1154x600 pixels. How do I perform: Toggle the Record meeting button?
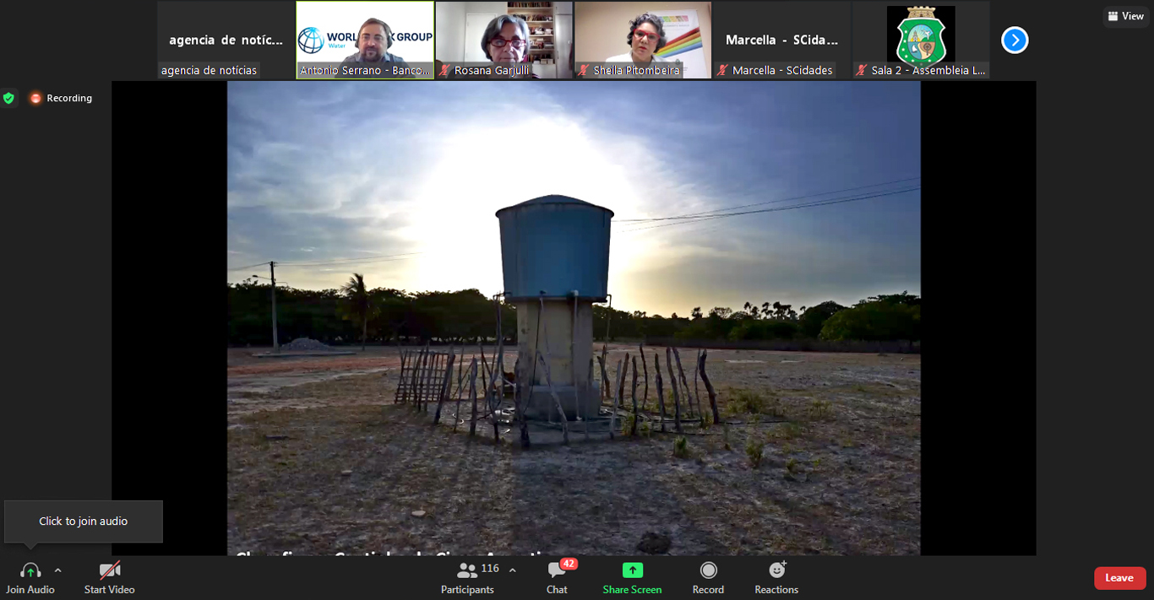click(x=708, y=570)
